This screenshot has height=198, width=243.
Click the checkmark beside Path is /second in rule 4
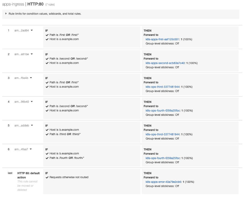click(x=47, y=106)
